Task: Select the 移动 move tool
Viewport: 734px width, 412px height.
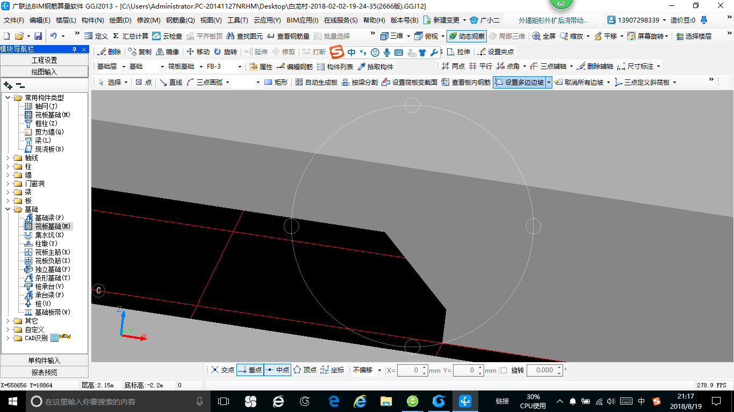Action: click(x=198, y=52)
